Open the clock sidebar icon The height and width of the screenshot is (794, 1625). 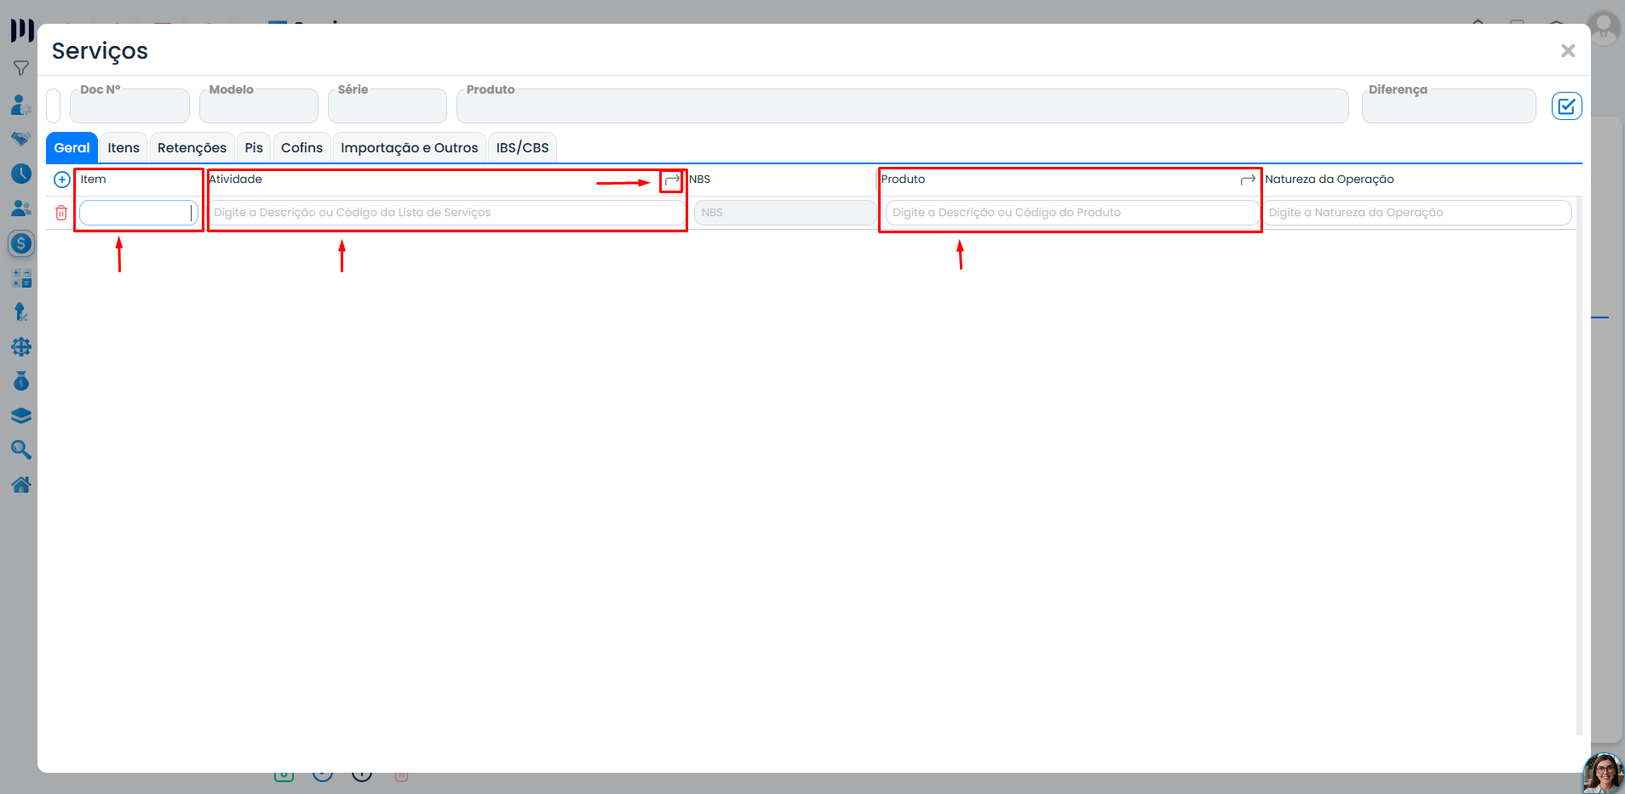[21, 174]
